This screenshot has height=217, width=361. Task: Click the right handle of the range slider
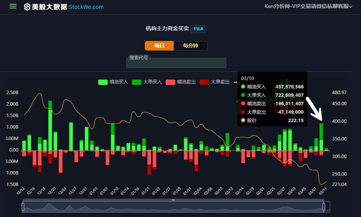tap(324, 207)
